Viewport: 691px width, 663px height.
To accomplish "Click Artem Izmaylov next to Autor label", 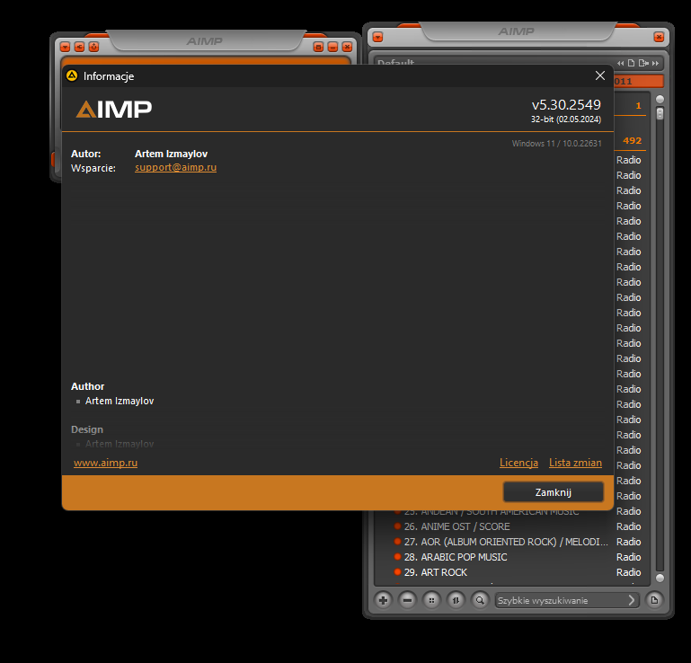I will tap(171, 154).
